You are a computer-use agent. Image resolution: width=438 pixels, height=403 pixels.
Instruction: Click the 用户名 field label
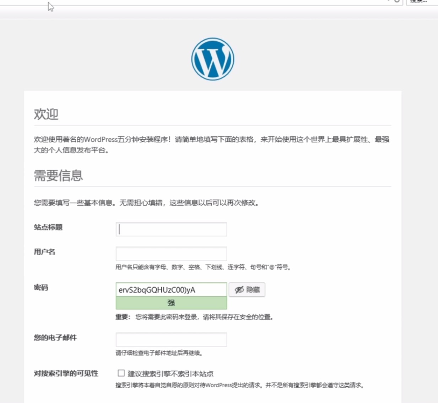(x=44, y=252)
